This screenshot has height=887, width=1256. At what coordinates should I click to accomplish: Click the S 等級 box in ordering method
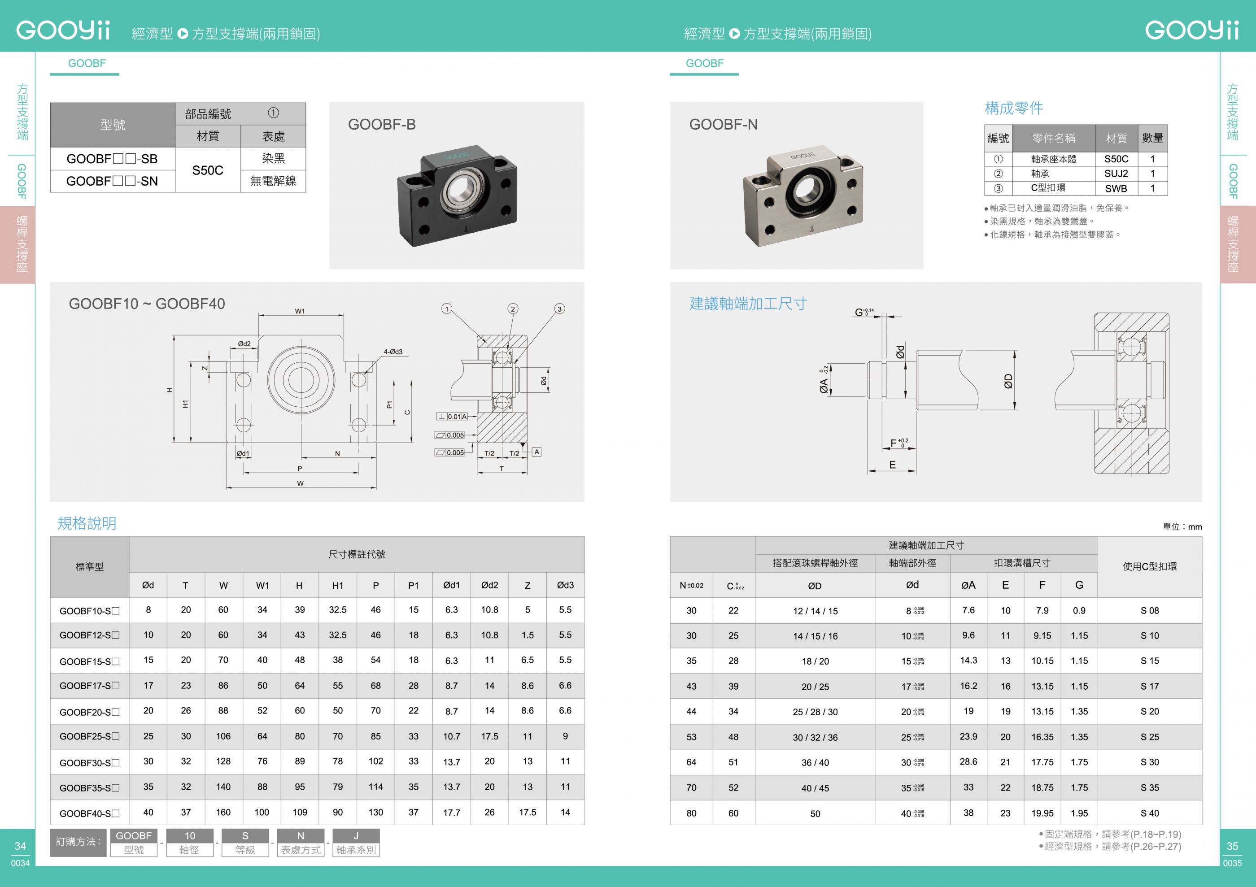pyautogui.click(x=245, y=843)
